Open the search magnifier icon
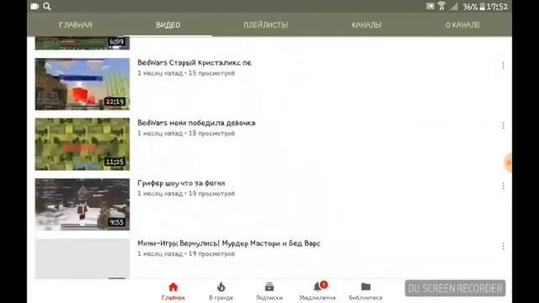 [47, 6]
